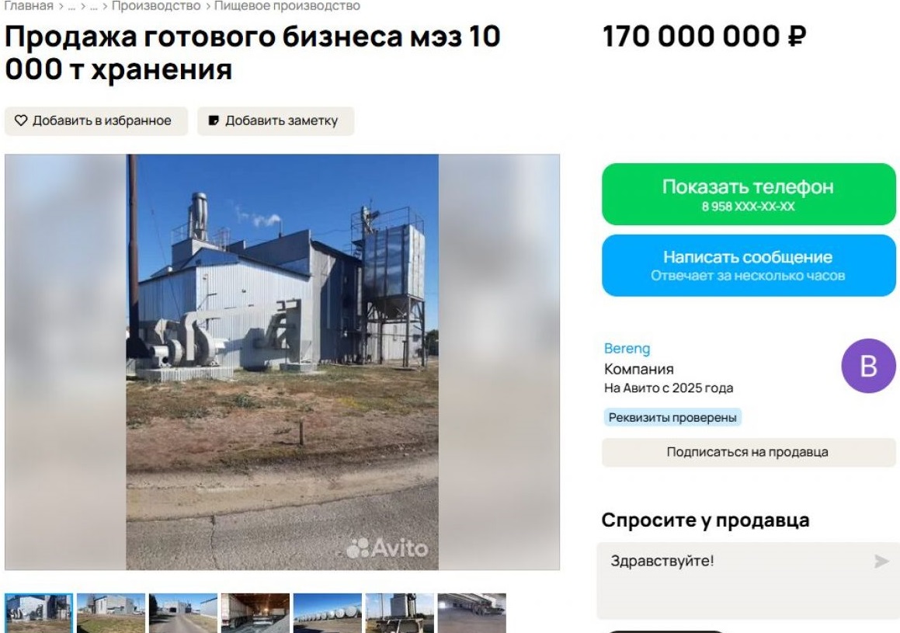
Task: Click the Avito watermark on photo
Action: [387, 548]
